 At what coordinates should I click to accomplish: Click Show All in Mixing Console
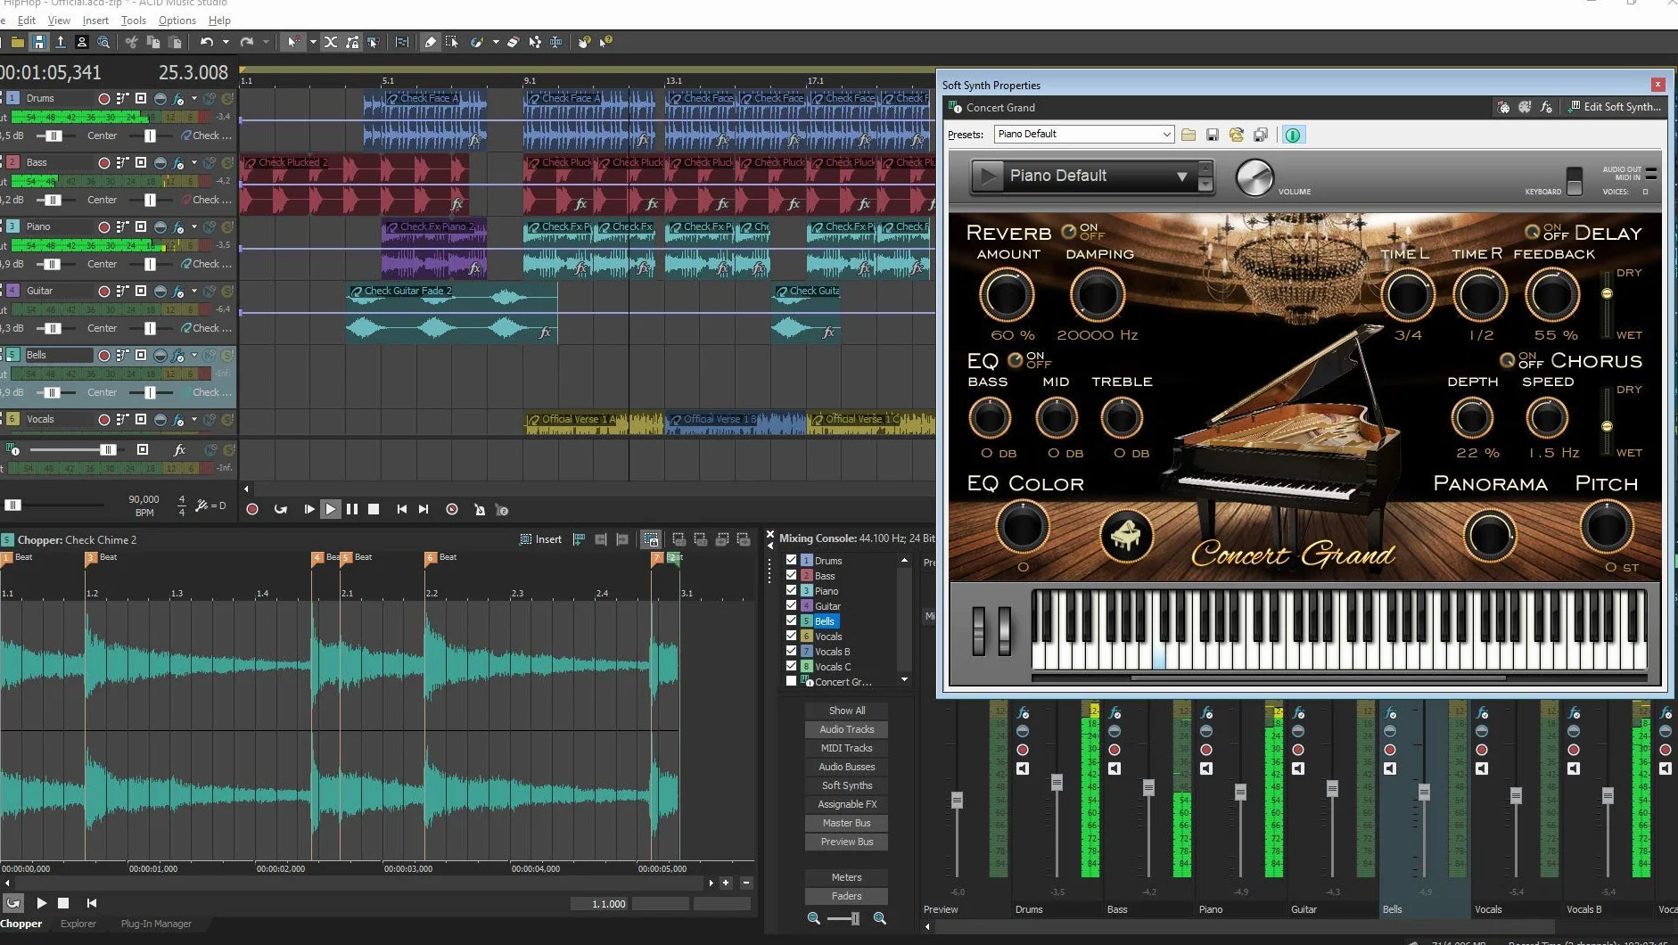tap(846, 711)
